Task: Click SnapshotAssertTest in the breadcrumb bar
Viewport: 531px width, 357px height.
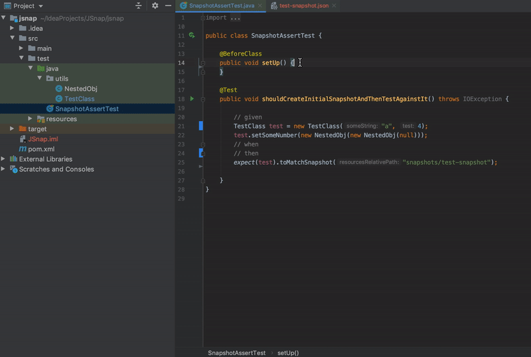Action: [x=237, y=352]
